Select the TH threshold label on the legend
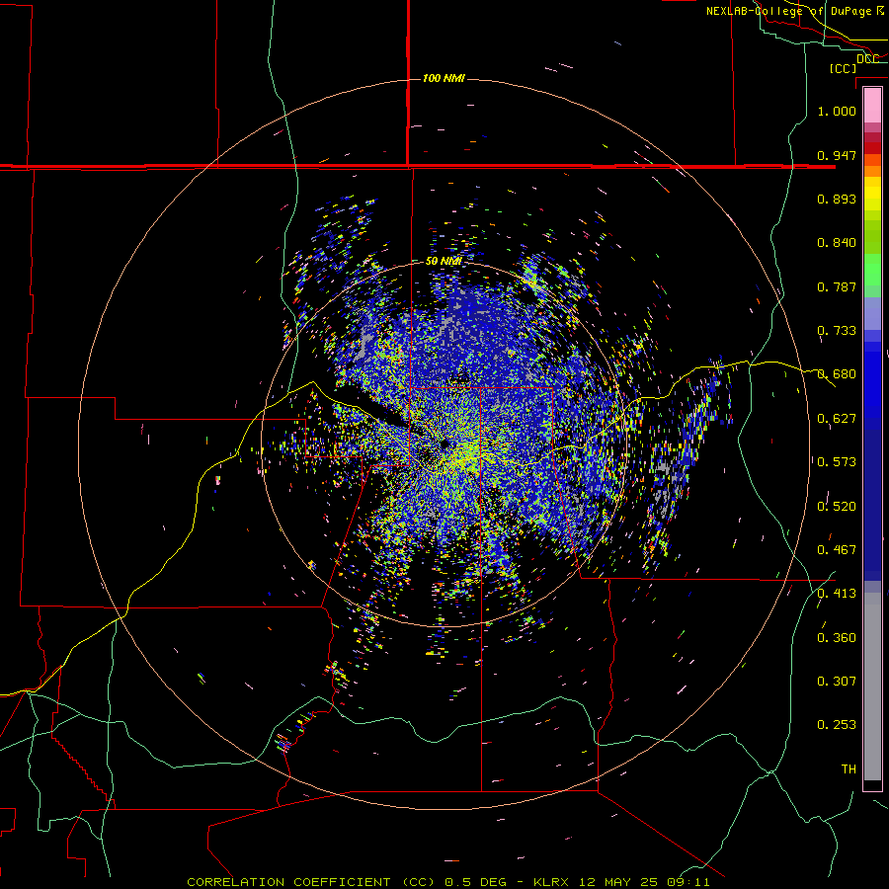This screenshot has width=889, height=889. [849, 769]
